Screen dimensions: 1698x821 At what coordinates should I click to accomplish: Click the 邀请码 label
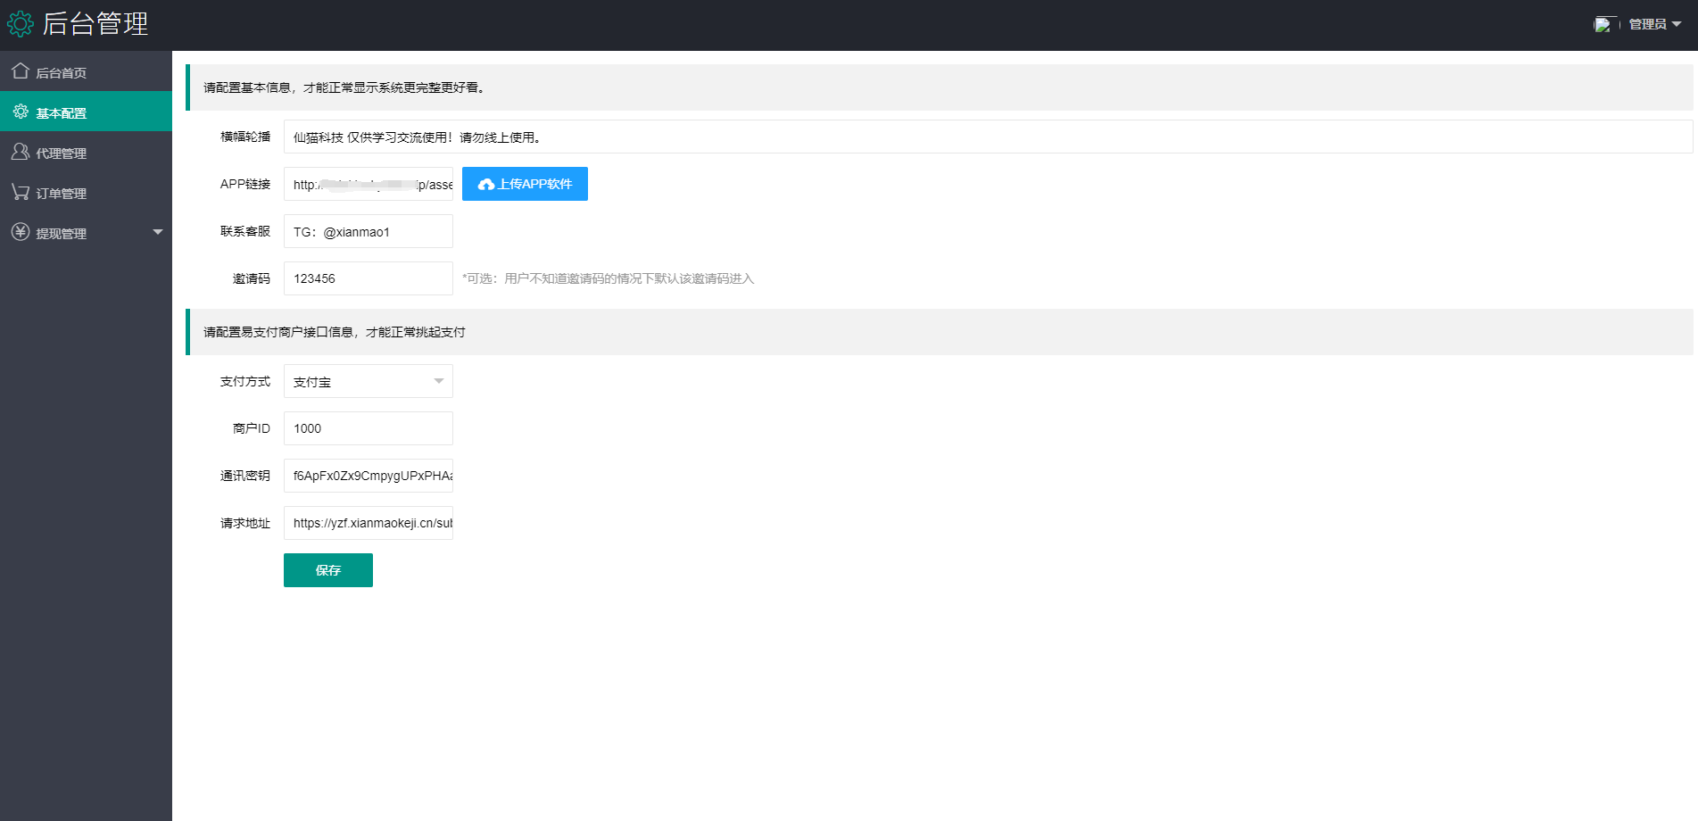pyautogui.click(x=252, y=278)
